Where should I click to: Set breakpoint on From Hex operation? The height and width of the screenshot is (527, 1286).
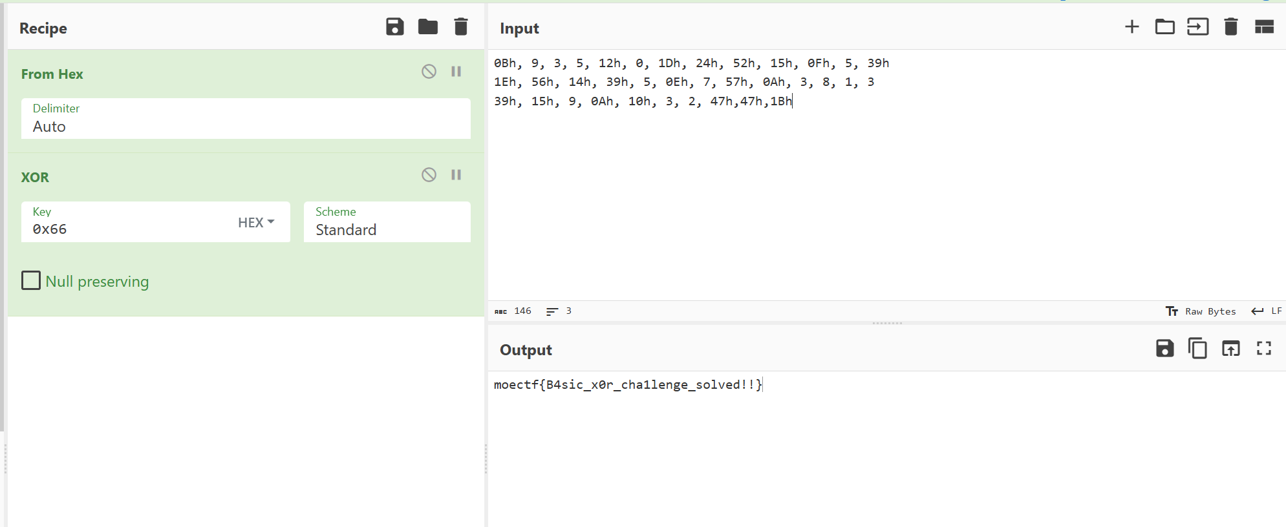(456, 72)
